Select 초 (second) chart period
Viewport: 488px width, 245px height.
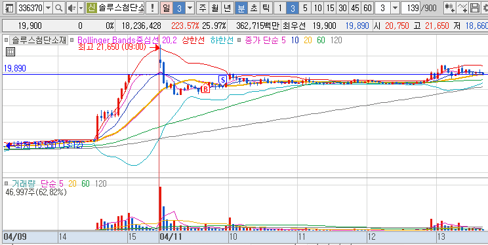pyautogui.click(x=254, y=8)
